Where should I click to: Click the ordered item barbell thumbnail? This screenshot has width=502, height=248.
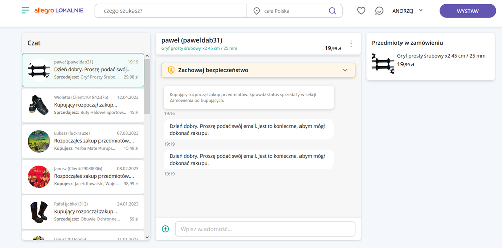[383, 64]
